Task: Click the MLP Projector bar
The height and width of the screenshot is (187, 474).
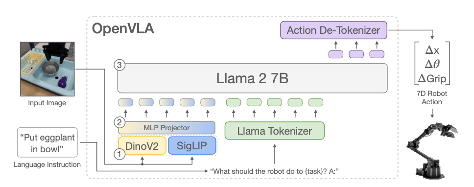Action: 166,128
